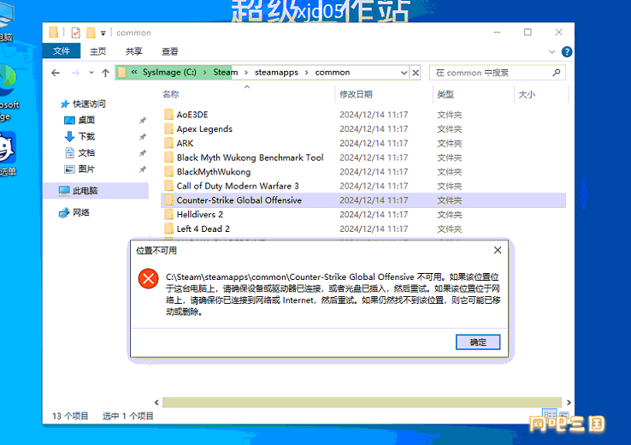The height and width of the screenshot is (445, 631).
Task: Click the 文件夹 type of Helldivers 2
Action: (x=450, y=215)
